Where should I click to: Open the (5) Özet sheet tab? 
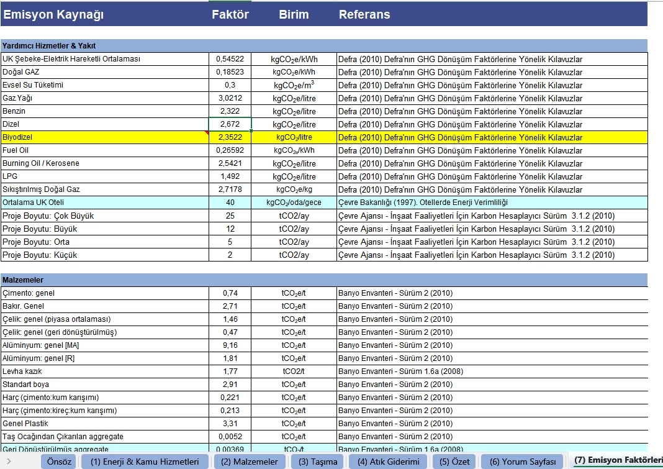click(x=453, y=462)
